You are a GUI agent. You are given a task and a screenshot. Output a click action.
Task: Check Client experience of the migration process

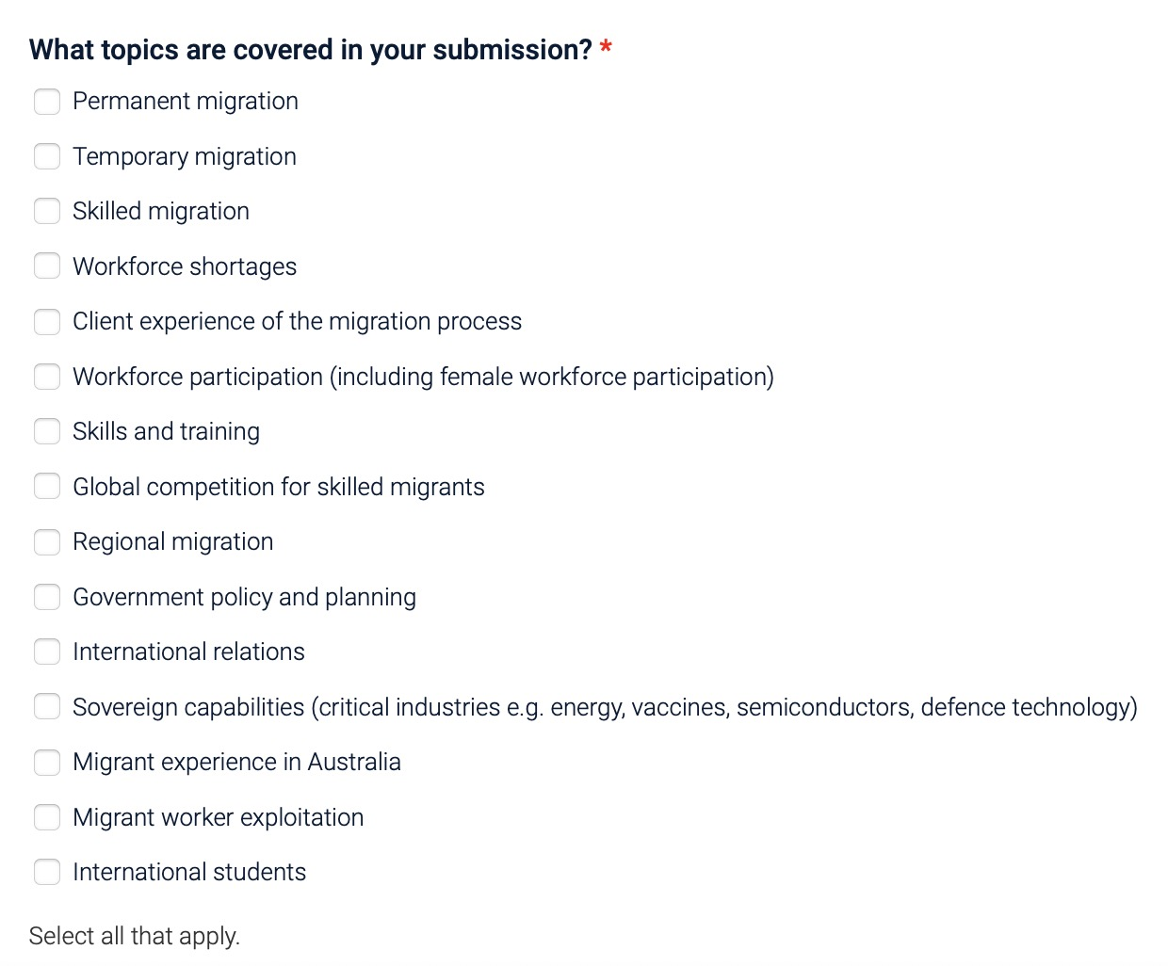click(x=47, y=321)
